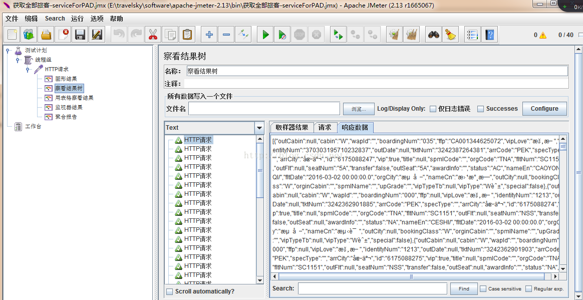
Task: Tick the Scroll automatically checkbox
Action: coord(170,291)
